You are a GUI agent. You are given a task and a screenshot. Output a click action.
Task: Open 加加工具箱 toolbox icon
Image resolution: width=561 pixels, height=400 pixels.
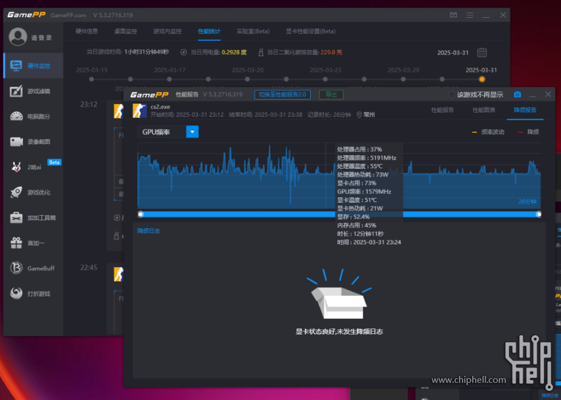pos(16,217)
